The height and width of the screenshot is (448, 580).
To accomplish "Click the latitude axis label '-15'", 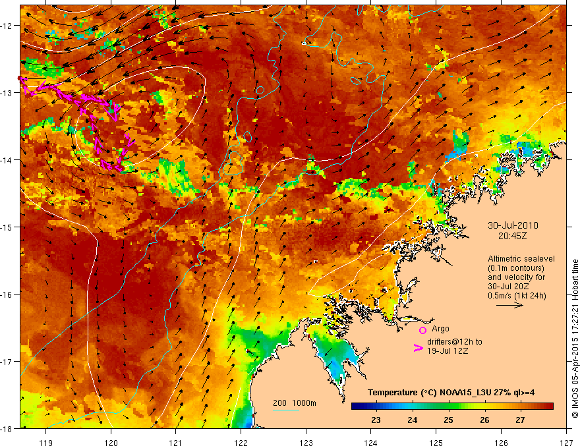I will (x=7, y=227).
